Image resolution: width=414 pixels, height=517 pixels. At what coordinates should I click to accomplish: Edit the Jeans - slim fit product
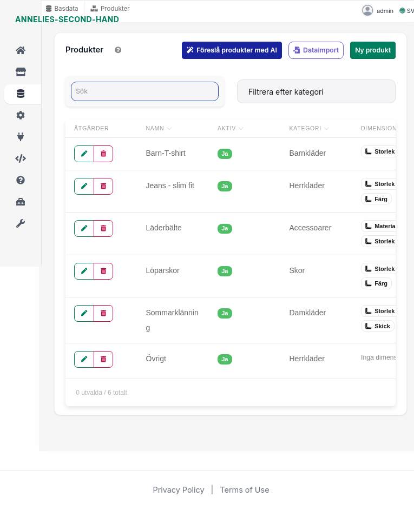pyautogui.click(x=84, y=186)
